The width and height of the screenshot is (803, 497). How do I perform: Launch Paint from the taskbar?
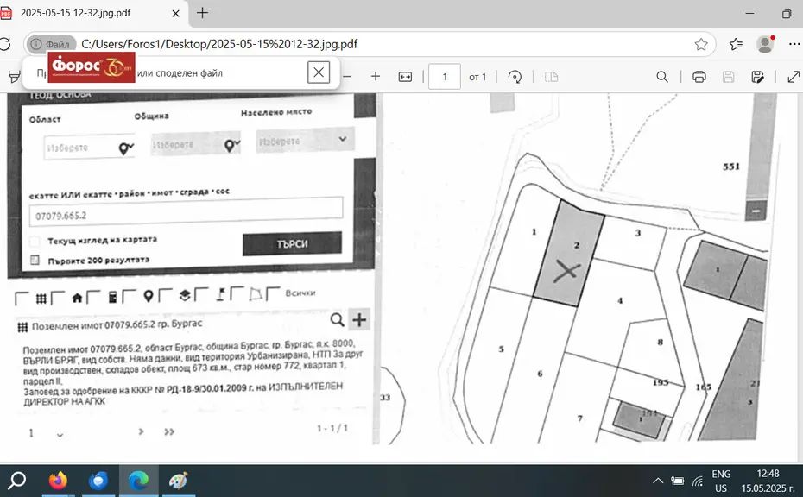coord(178,481)
